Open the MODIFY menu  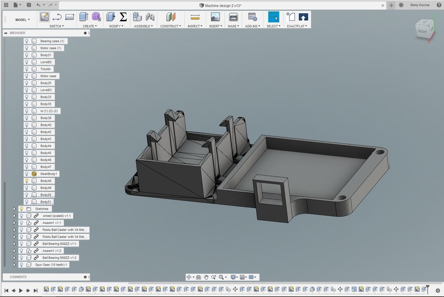point(116,26)
